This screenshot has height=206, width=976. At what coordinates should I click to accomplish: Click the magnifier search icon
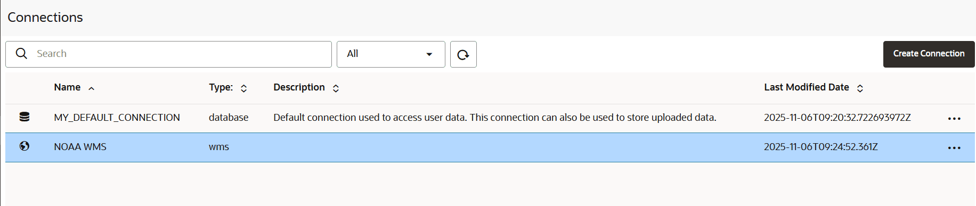tap(21, 54)
